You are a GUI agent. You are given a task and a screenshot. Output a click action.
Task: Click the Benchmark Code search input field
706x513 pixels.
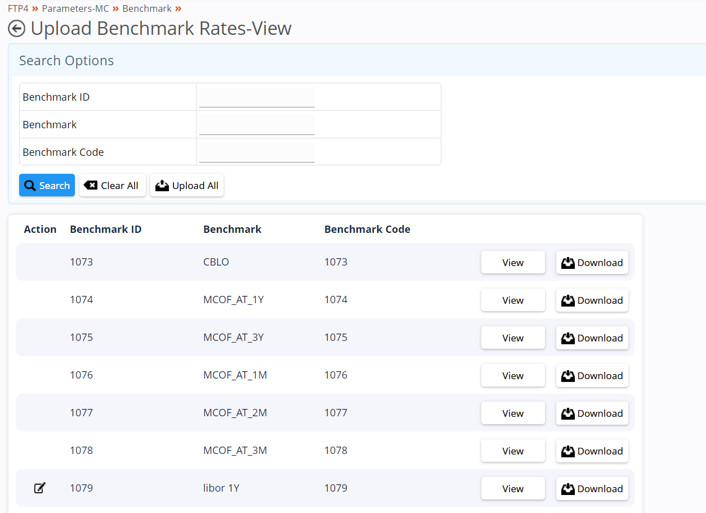(257, 152)
